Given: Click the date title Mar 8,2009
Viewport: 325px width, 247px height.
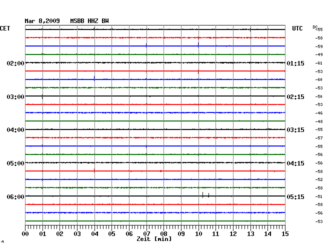Looking at the screenshot, I should click(42, 21).
